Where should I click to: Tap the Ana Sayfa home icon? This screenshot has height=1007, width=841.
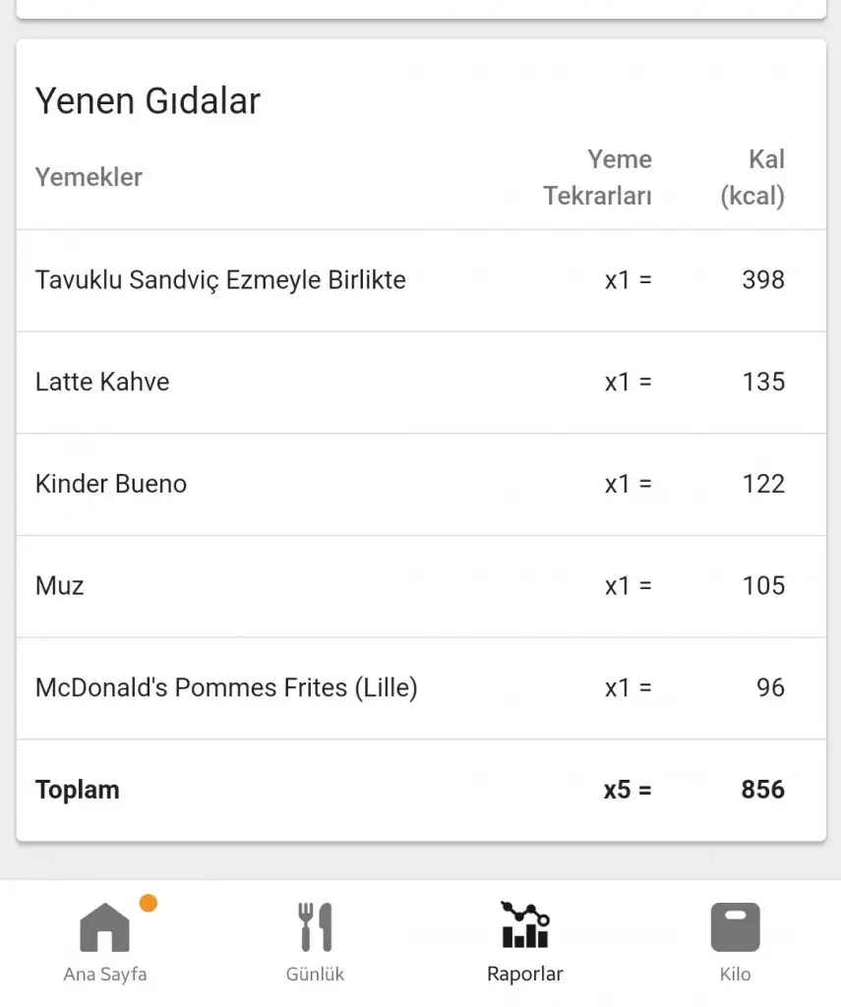tap(104, 927)
